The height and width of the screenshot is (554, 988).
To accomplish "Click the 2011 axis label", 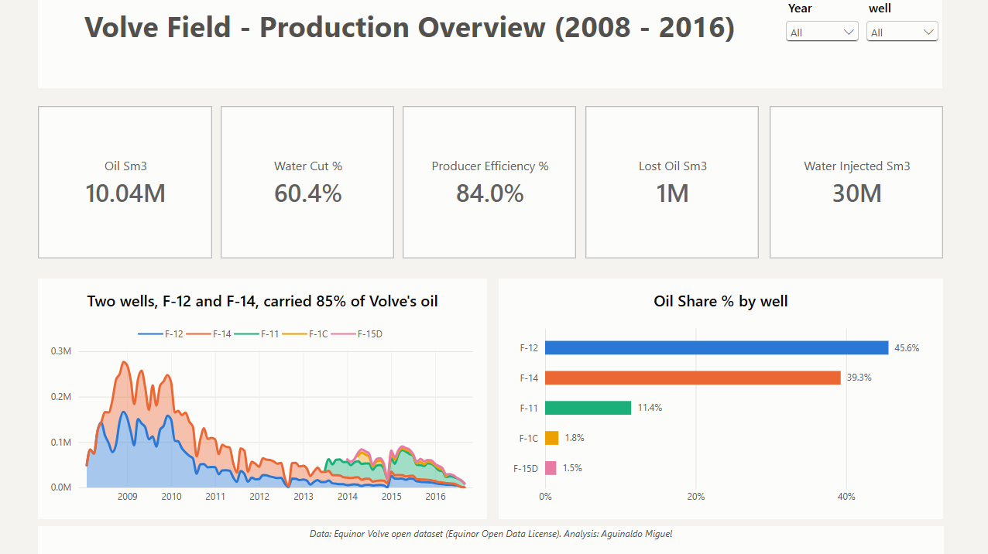I will pos(215,497).
